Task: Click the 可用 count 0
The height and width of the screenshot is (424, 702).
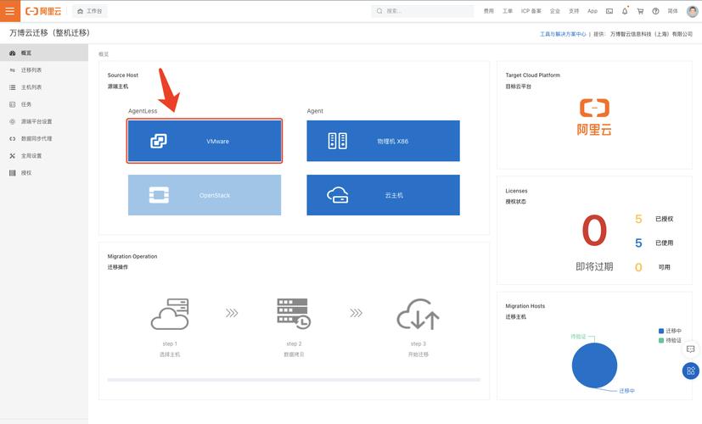Action: tap(638, 267)
